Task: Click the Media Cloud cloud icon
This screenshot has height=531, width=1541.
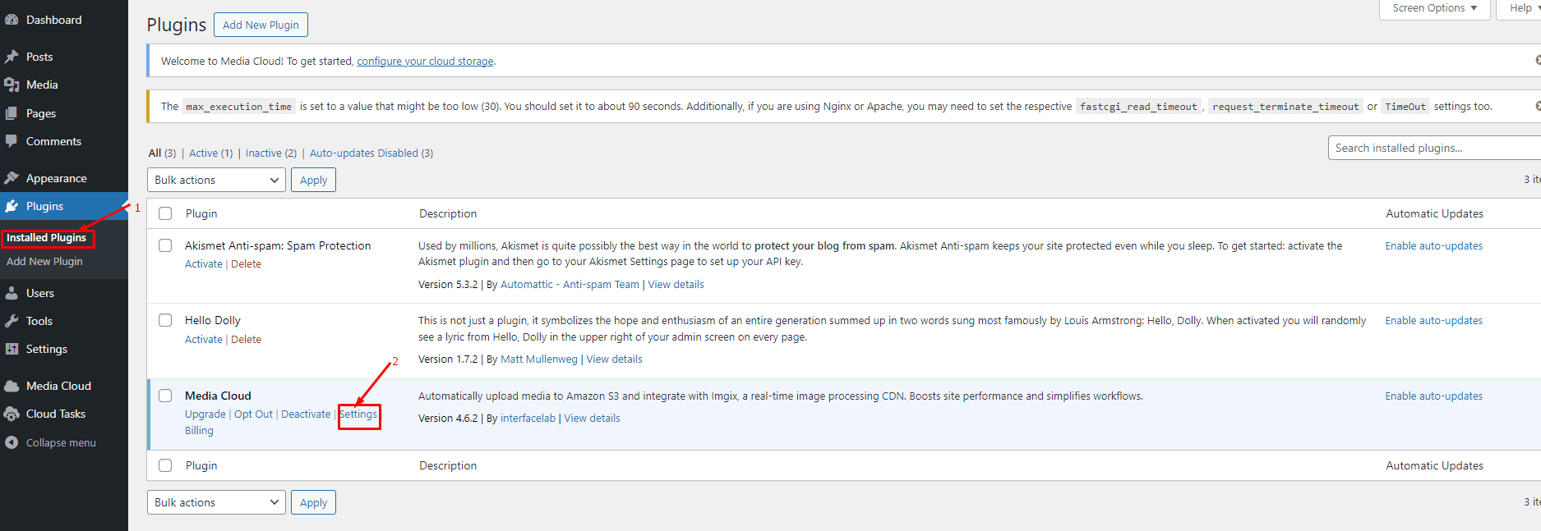Action: (12, 386)
